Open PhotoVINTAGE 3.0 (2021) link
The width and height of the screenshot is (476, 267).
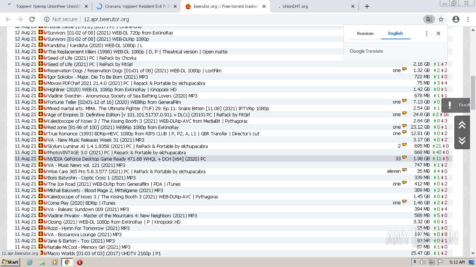click(x=116, y=152)
